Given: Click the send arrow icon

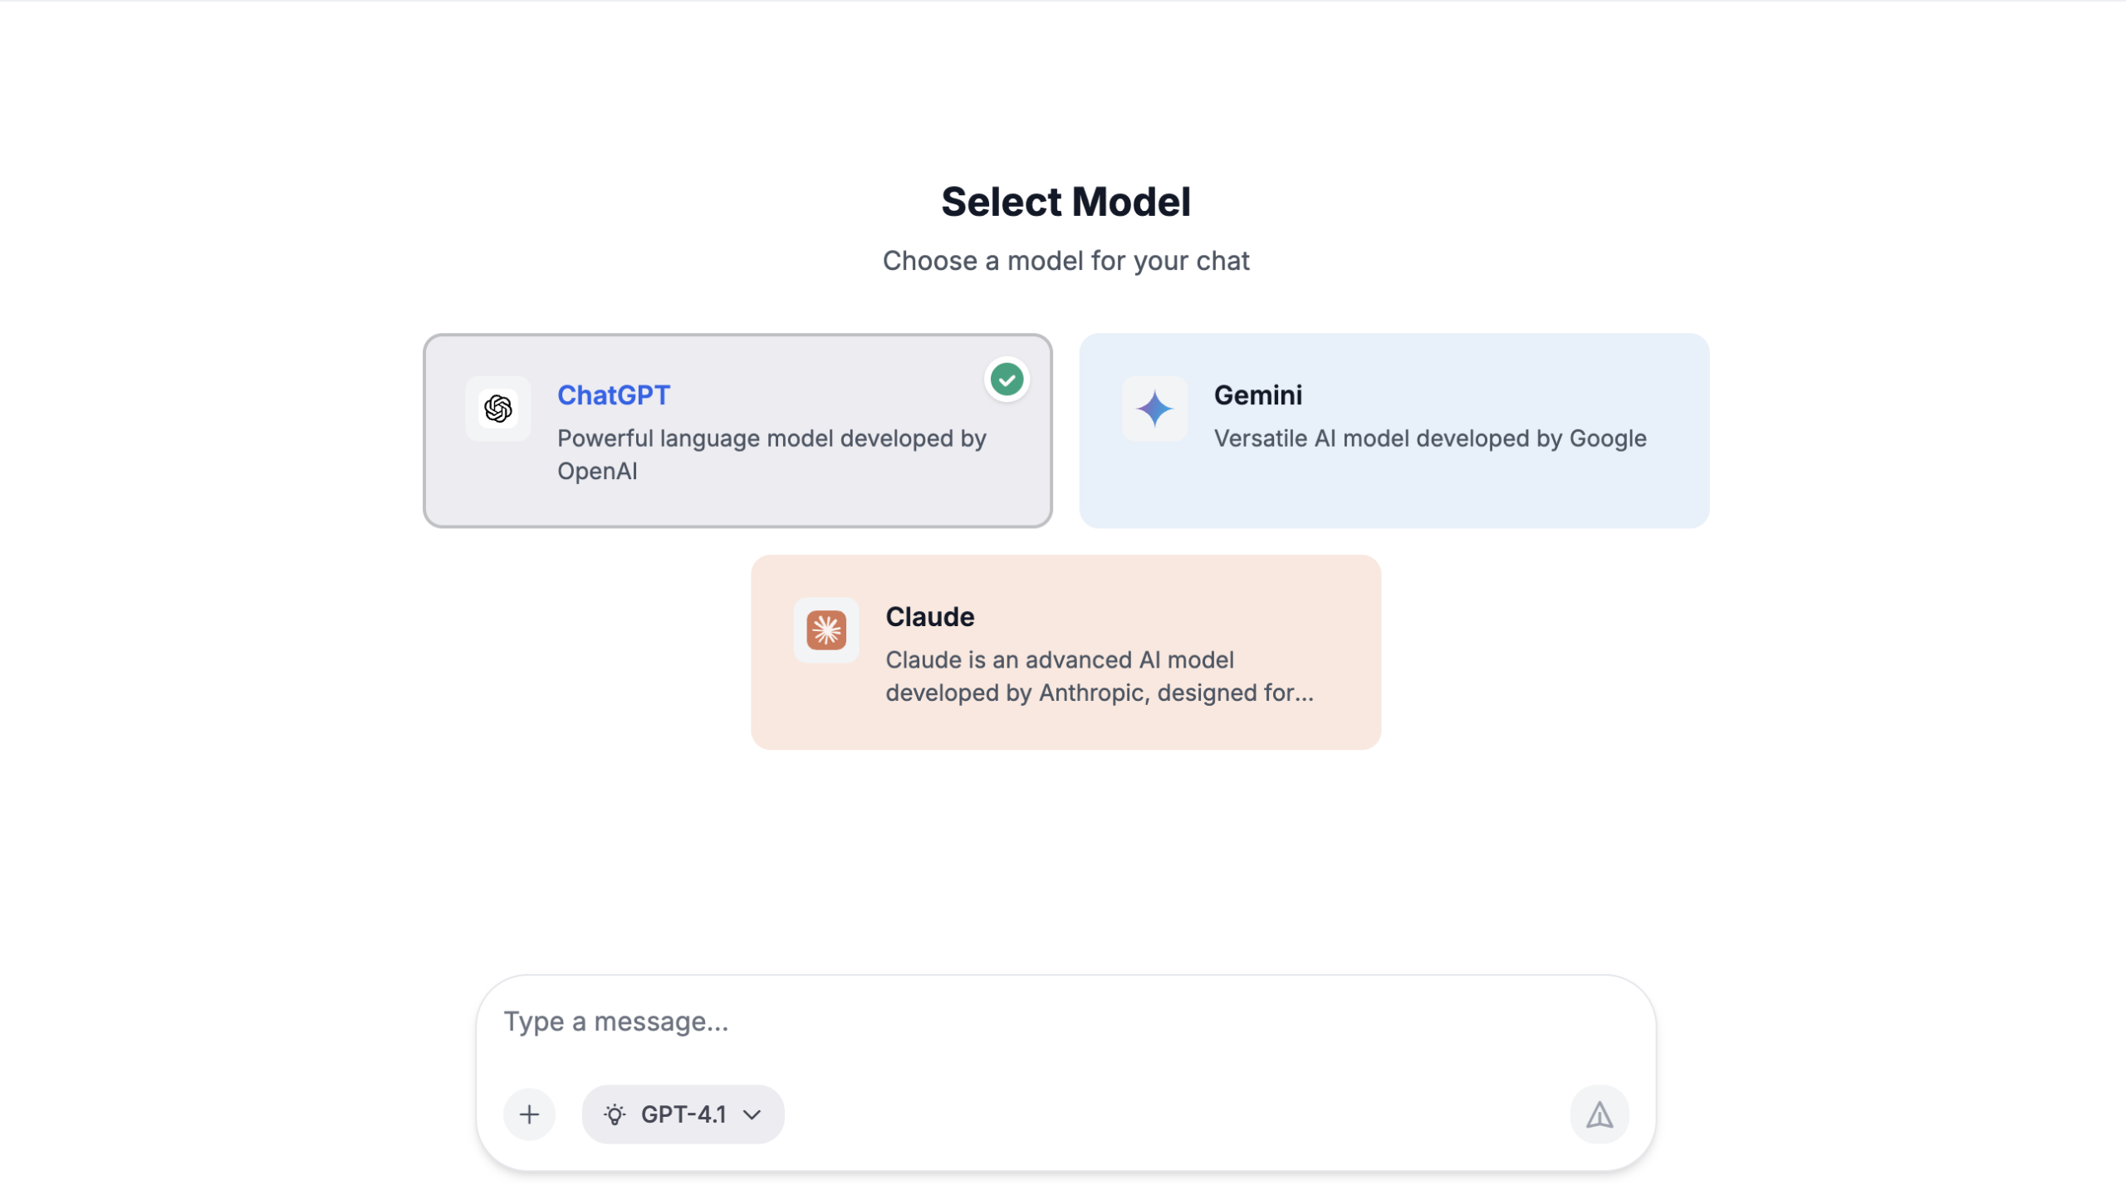Looking at the screenshot, I should tap(1599, 1114).
